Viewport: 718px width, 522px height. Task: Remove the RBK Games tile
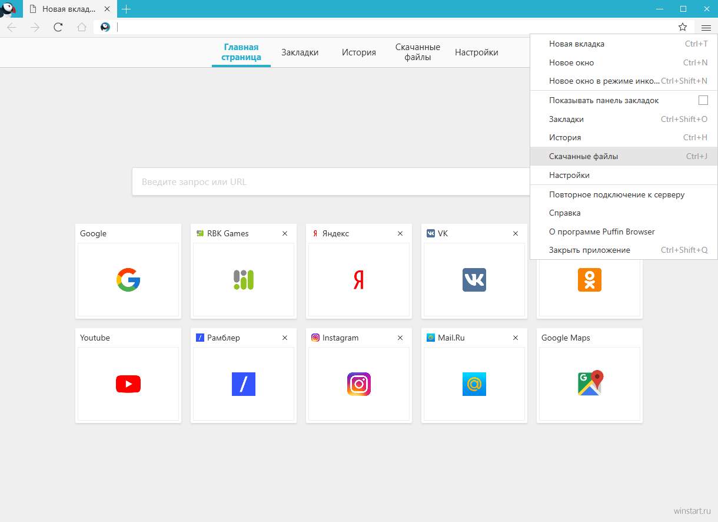point(285,233)
